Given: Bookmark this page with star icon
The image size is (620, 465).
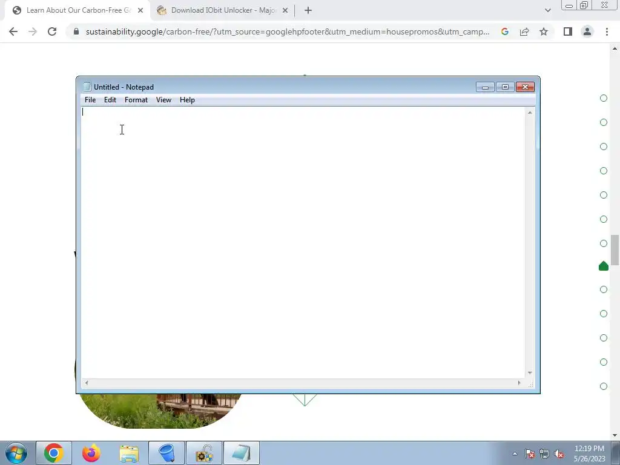Looking at the screenshot, I should pyautogui.click(x=544, y=31).
